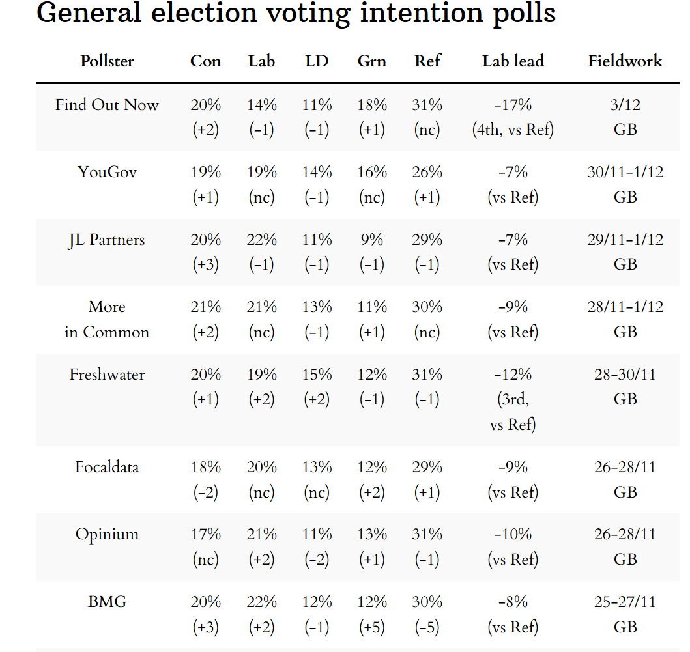The width and height of the screenshot is (690, 652).
Task: Click the Con column header
Action: pos(205,61)
